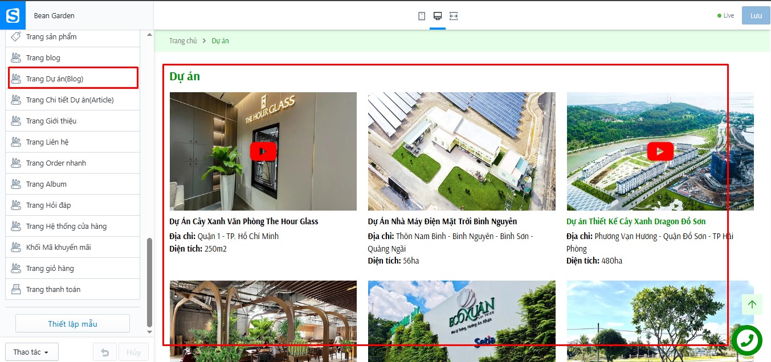Switch to desktop preview icon
Image resolution: width=771 pixels, height=362 pixels.
click(438, 16)
